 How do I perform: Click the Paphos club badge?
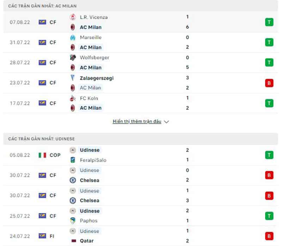(x=73, y=221)
